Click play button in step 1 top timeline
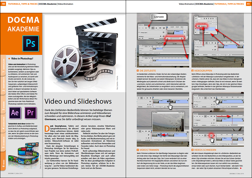 coord(146,28)
